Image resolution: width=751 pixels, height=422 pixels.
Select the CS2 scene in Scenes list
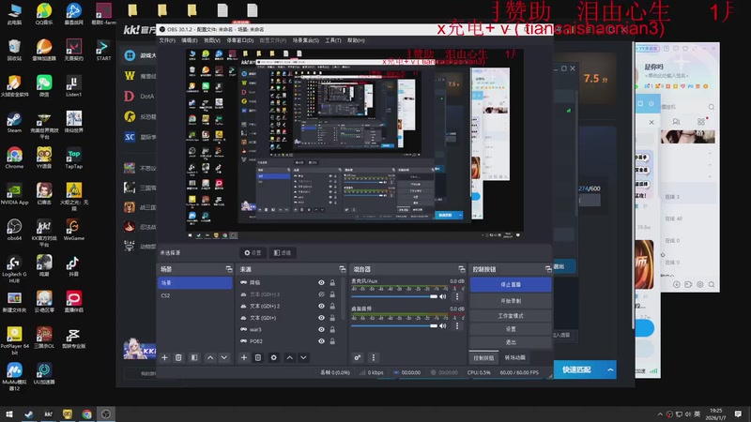click(194, 295)
